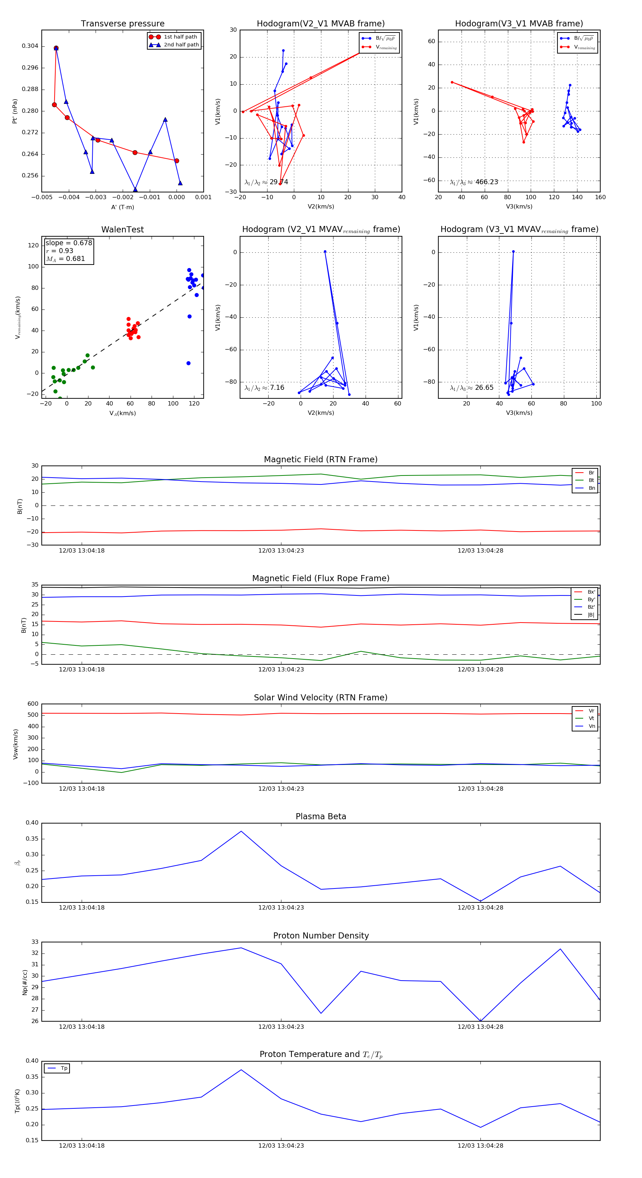The image size is (642, 1178).
Task: Click the 'Hodogram (V2_V1 MVAV remaining frame)' title
Action: coord(321,230)
